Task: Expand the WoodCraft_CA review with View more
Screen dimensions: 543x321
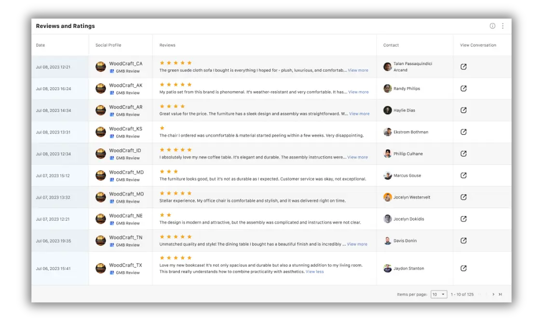Action: pyautogui.click(x=358, y=70)
